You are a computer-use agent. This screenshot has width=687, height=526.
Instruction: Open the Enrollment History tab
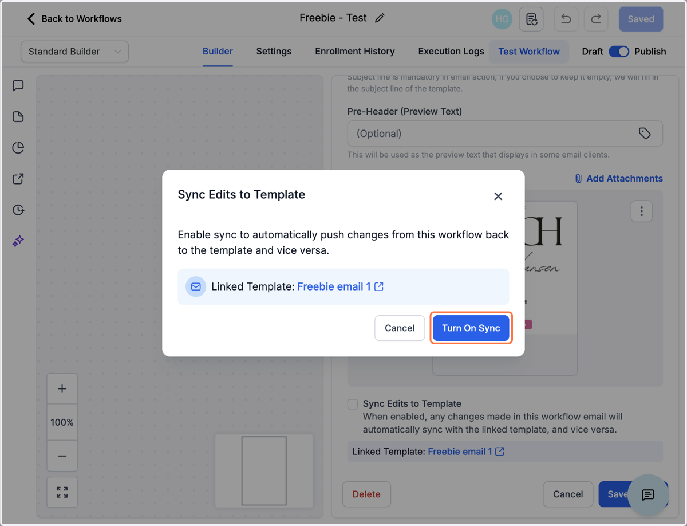[355, 52]
